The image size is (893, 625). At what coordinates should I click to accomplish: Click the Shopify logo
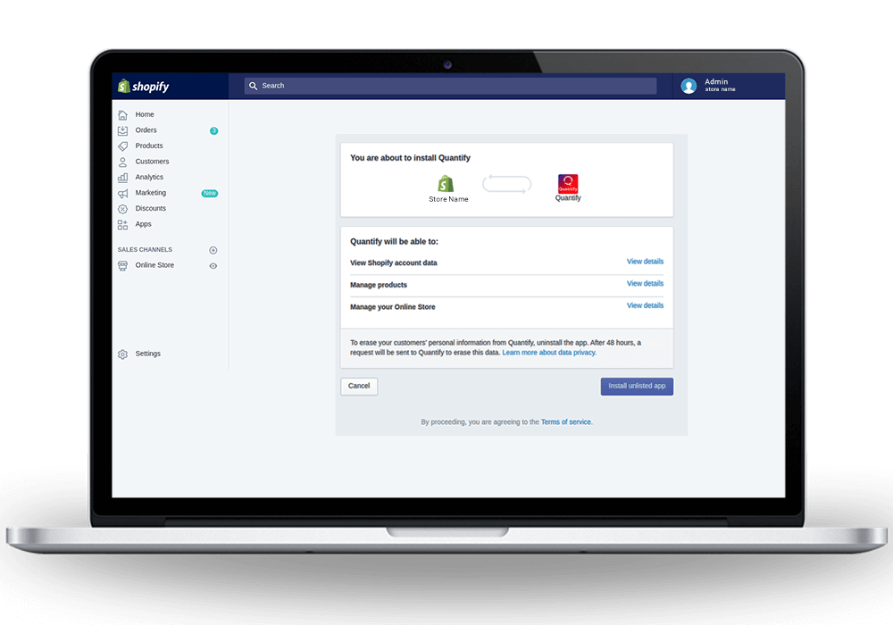tap(144, 86)
